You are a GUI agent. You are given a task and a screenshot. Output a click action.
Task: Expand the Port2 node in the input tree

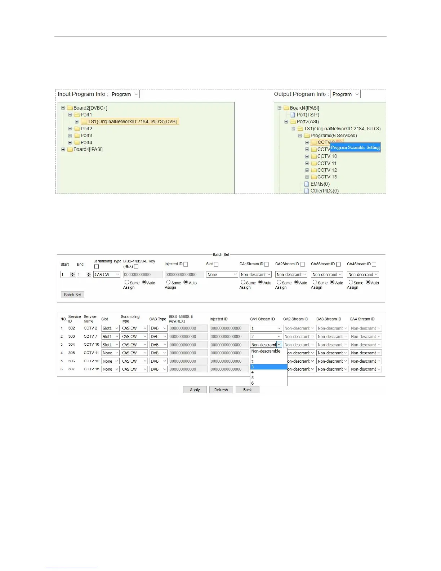[x=70, y=129]
